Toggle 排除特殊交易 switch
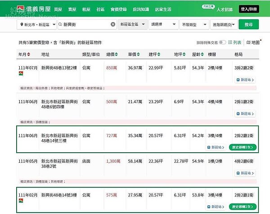This screenshot has height=214, width=270. tap(222, 42)
